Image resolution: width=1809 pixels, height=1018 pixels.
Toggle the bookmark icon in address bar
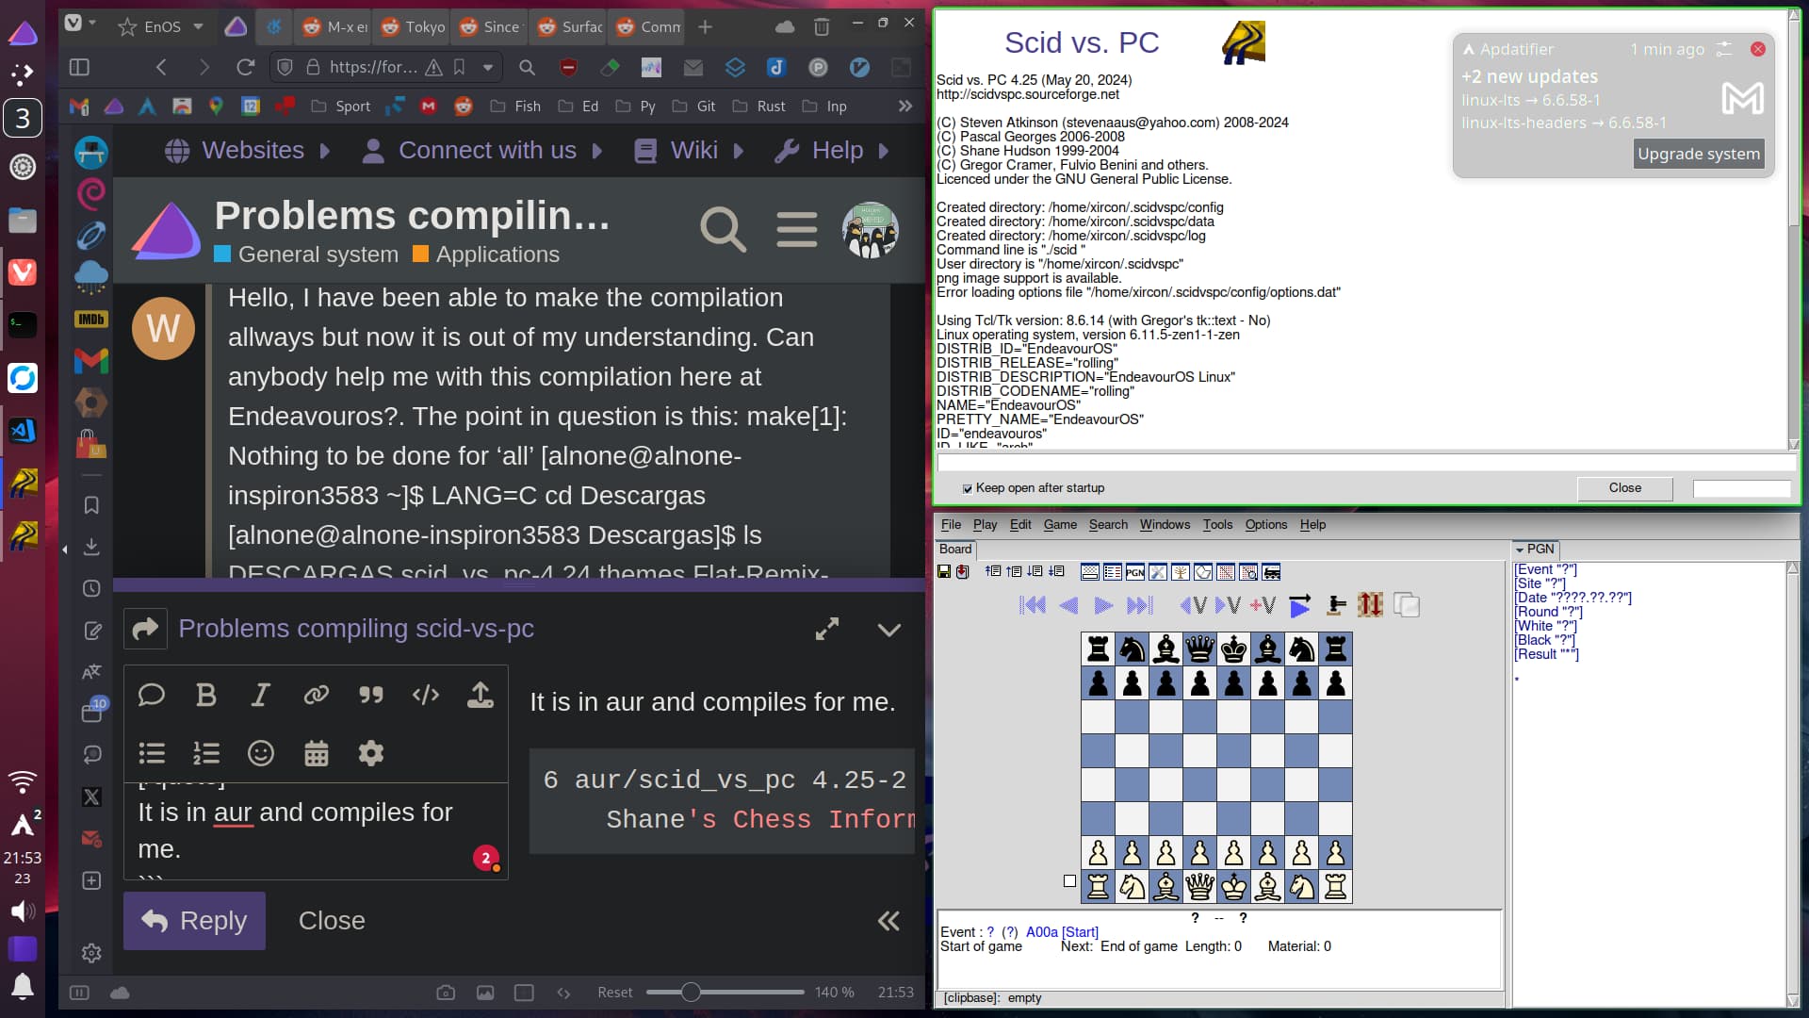click(459, 67)
